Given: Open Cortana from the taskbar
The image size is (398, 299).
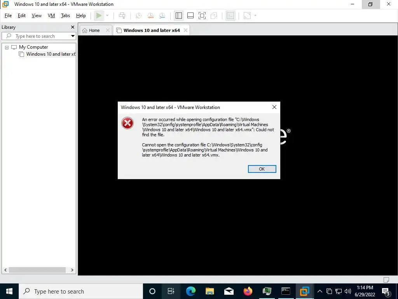Looking at the screenshot, I should [x=152, y=291].
